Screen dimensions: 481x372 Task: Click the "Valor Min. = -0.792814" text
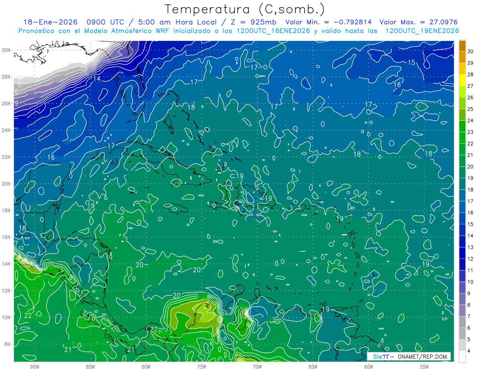coord(328,22)
